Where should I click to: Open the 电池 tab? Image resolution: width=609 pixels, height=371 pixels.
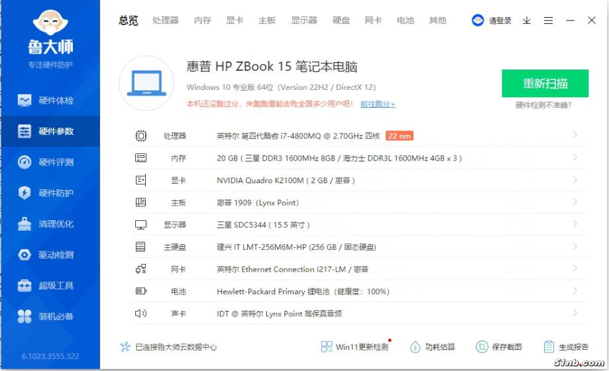(x=405, y=21)
